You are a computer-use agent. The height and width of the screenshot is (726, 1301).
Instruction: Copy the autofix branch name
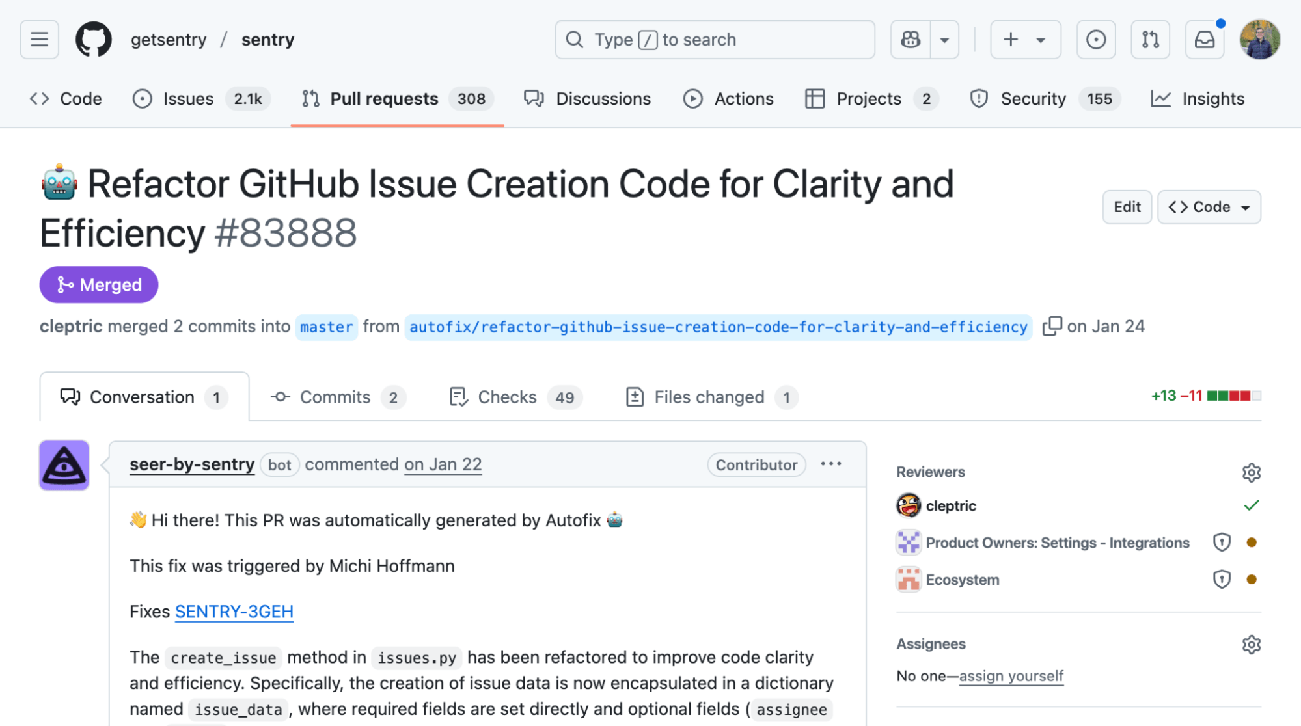[1052, 326]
